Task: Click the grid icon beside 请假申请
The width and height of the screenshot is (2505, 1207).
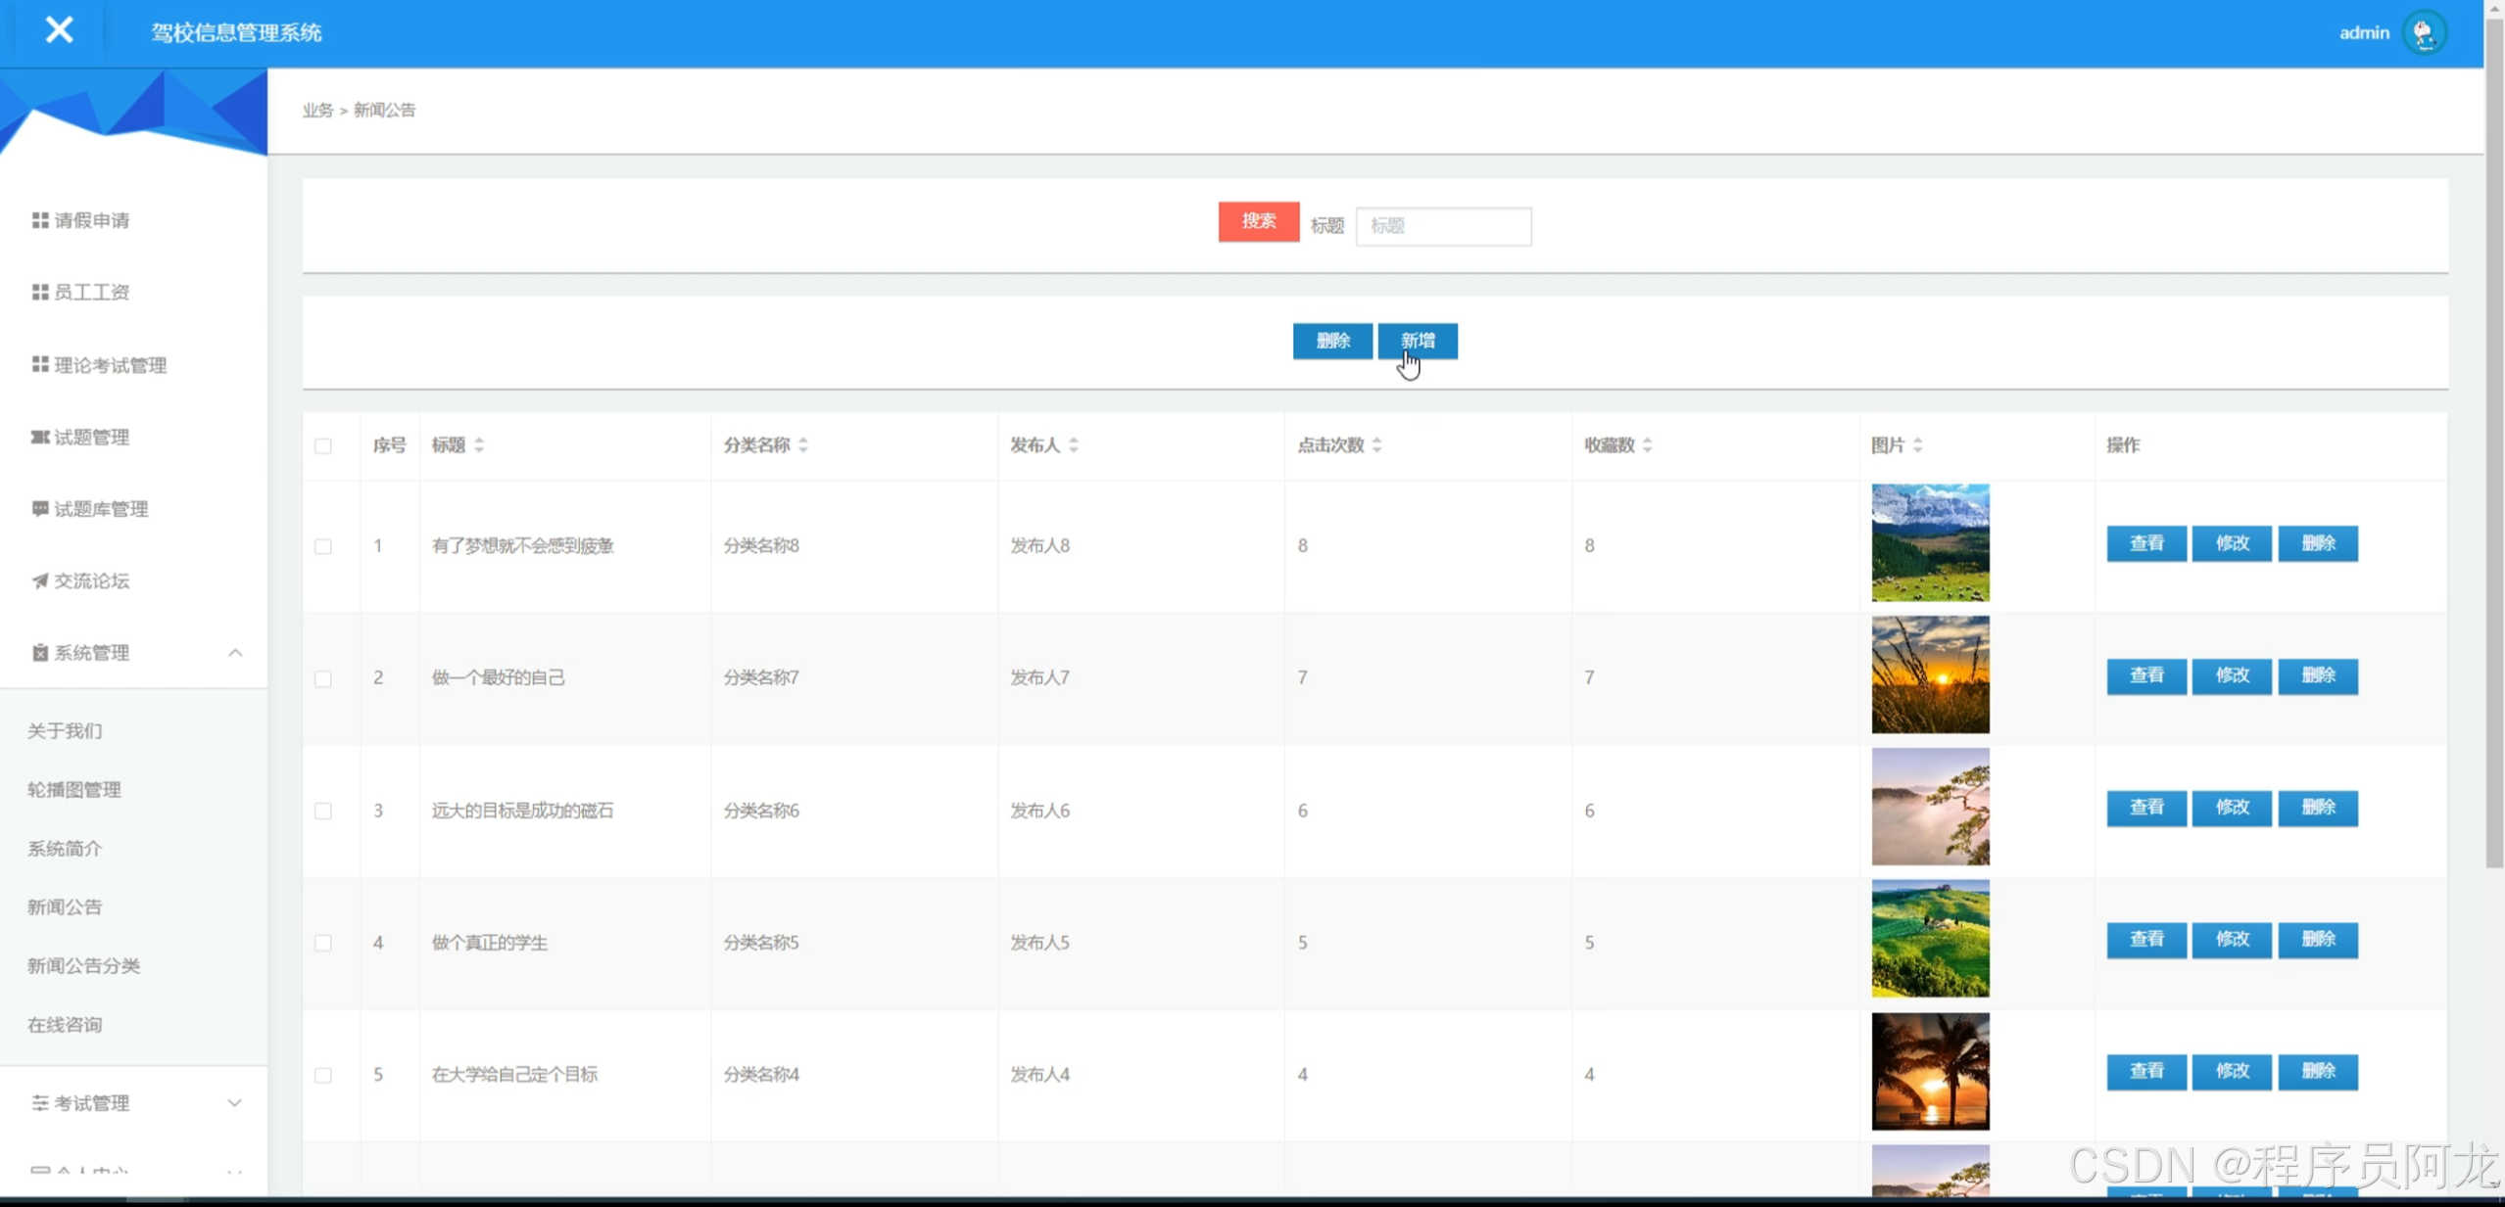Action: tap(40, 220)
